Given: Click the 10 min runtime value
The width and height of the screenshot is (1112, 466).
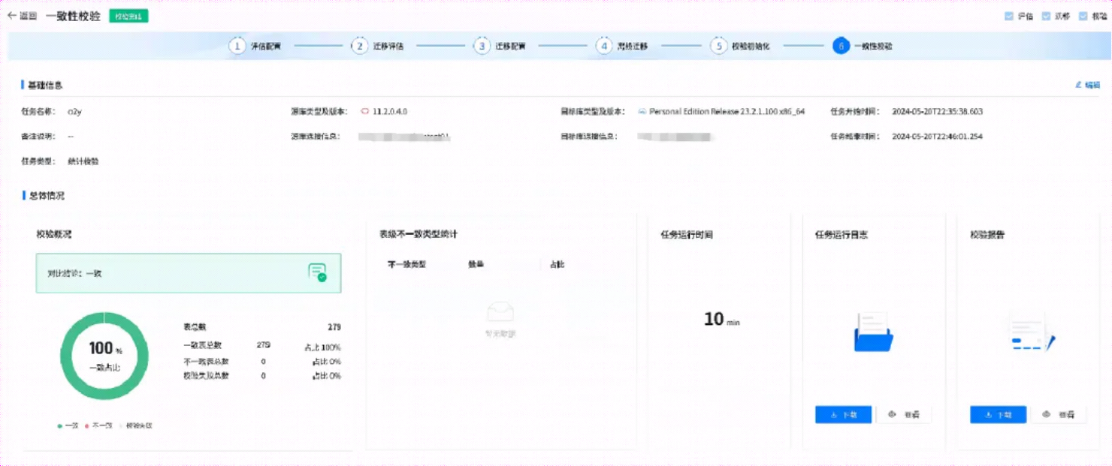Looking at the screenshot, I should [721, 319].
